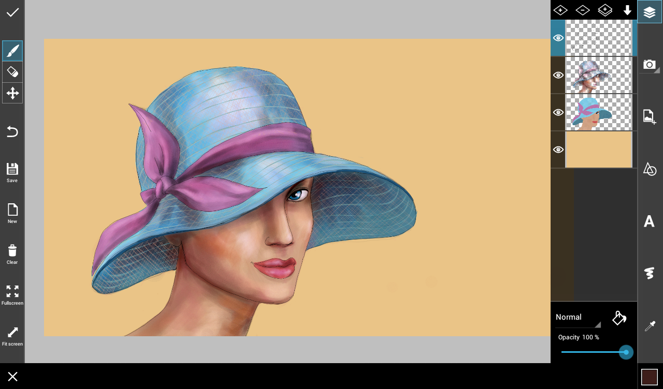Select the tan background layer thumbnail
This screenshot has height=389, width=663.
(x=599, y=149)
